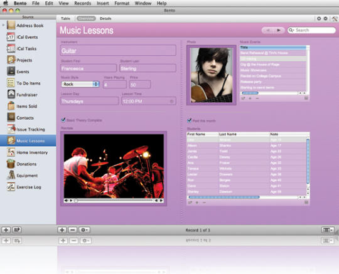Toggle Paid this month checkbox
The height and width of the screenshot is (274, 339).
190,120
